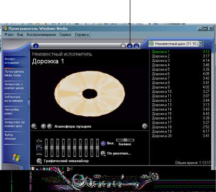Screen dimensions: 216x192
Task: Open the Воспроизведение menu
Action: (41, 35)
